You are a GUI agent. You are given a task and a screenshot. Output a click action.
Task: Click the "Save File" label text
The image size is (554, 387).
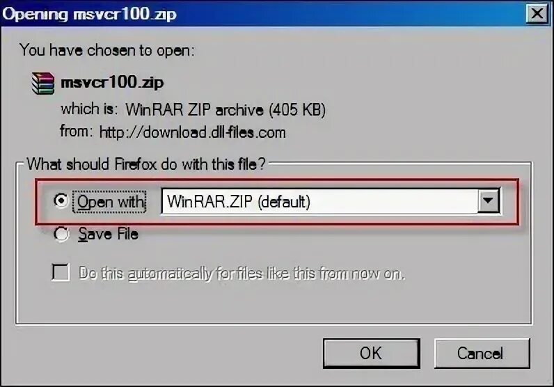click(x=108, y=234)
